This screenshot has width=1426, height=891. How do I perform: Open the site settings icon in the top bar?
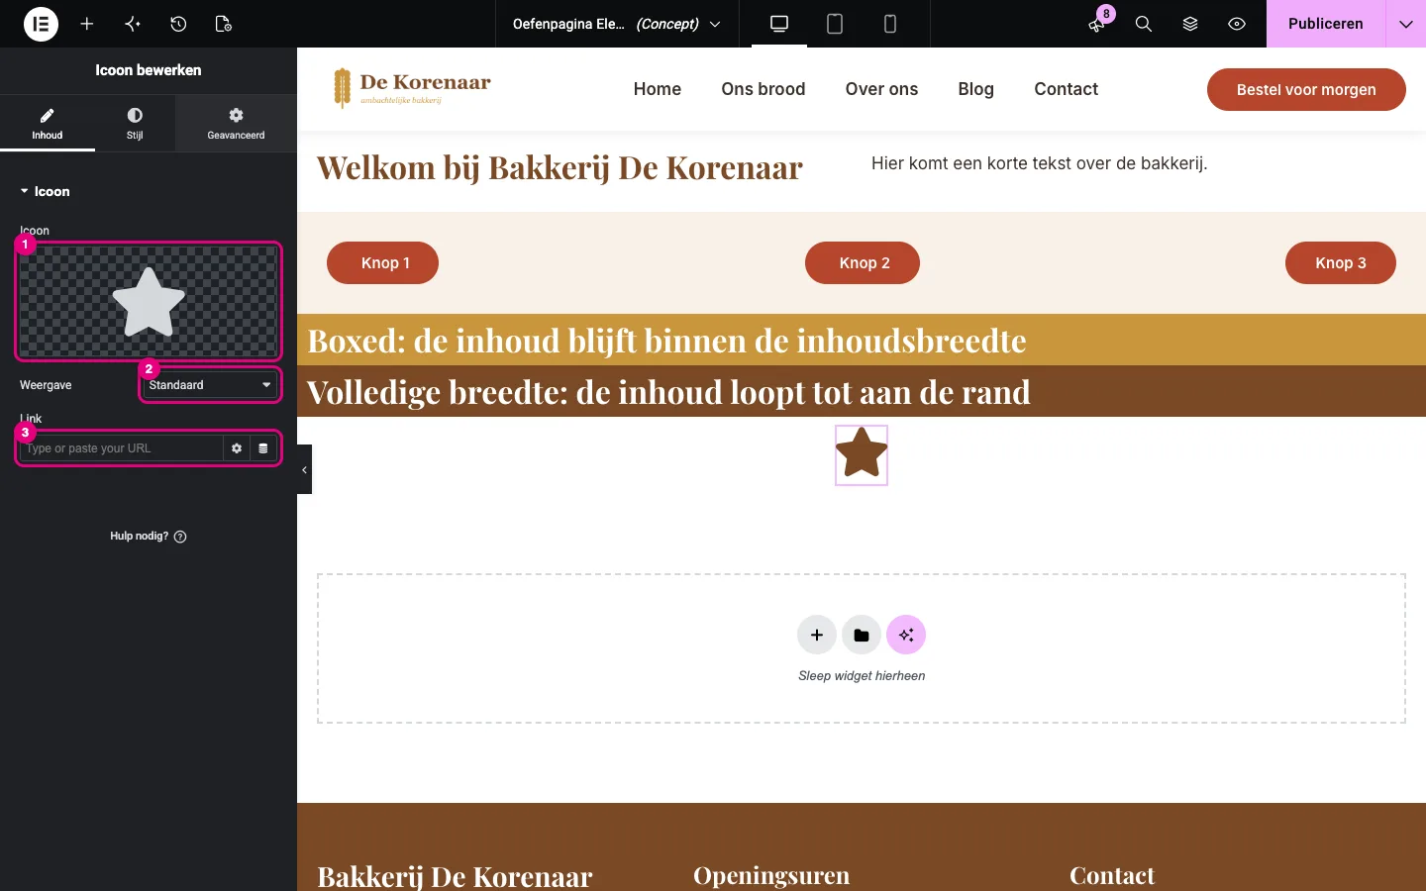pyautogui.click(x=133, y=24)
